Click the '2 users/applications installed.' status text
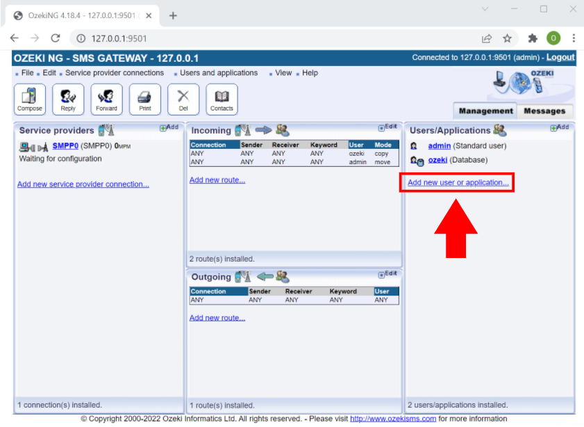 [x=458, y=405]
